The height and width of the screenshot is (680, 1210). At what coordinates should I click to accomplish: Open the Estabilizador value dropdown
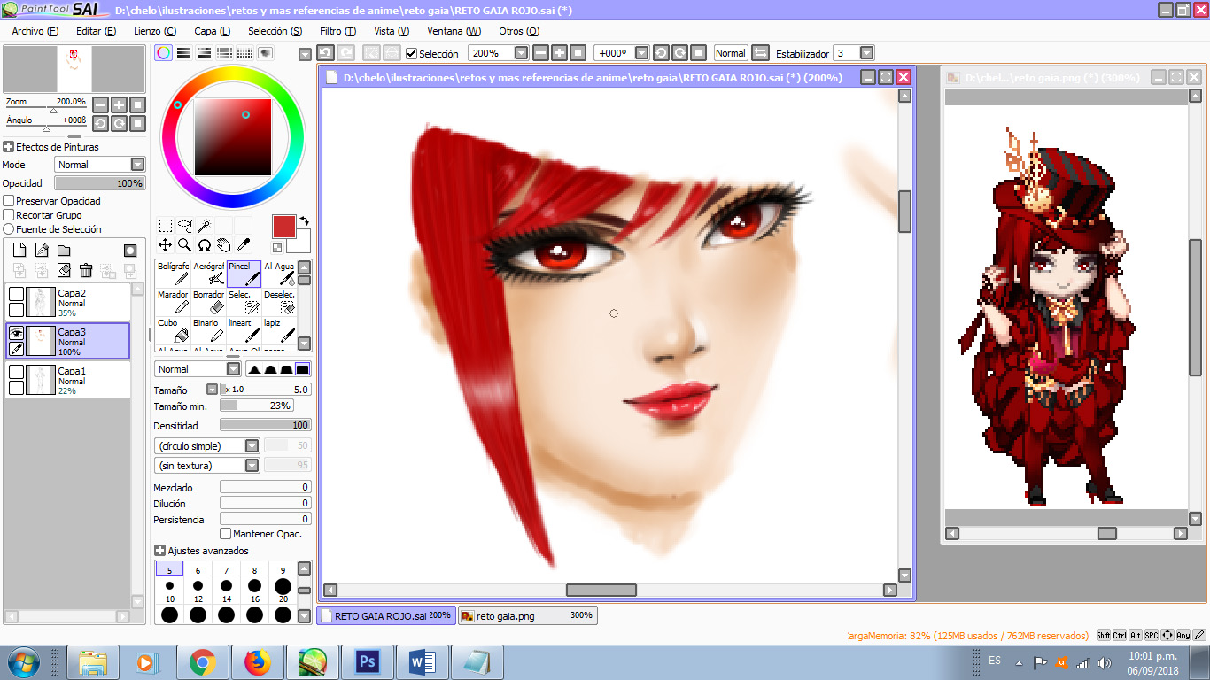[x=866, y=53]
